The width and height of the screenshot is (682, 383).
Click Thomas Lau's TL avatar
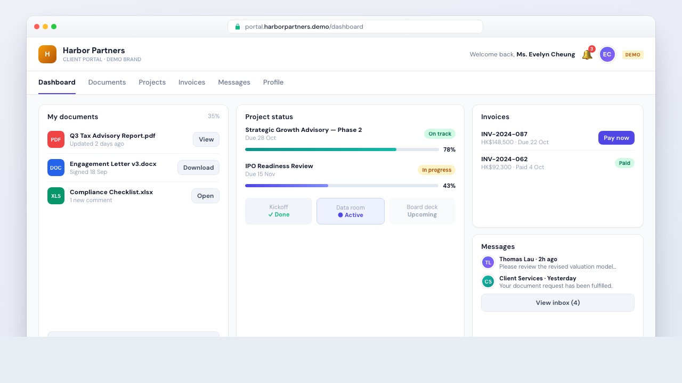(x=488, y=262)
